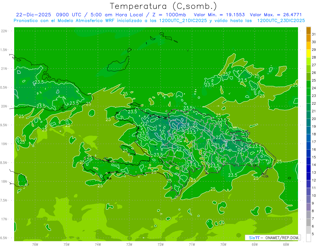Click the 17N latitude axis label
This screenshot has width=321, height=248.
pyautogui.click(x=4, y=219)
